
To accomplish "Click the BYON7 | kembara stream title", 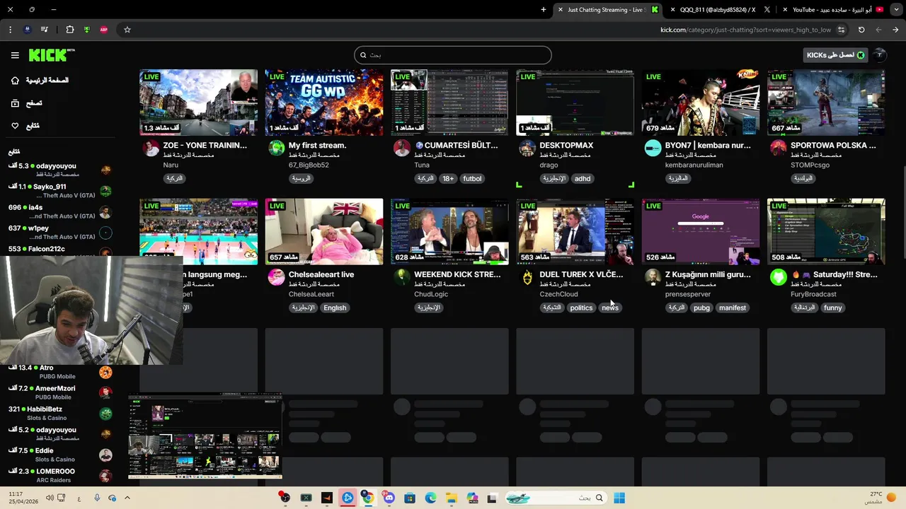I will pyautogui.click(x=708, y=145).
